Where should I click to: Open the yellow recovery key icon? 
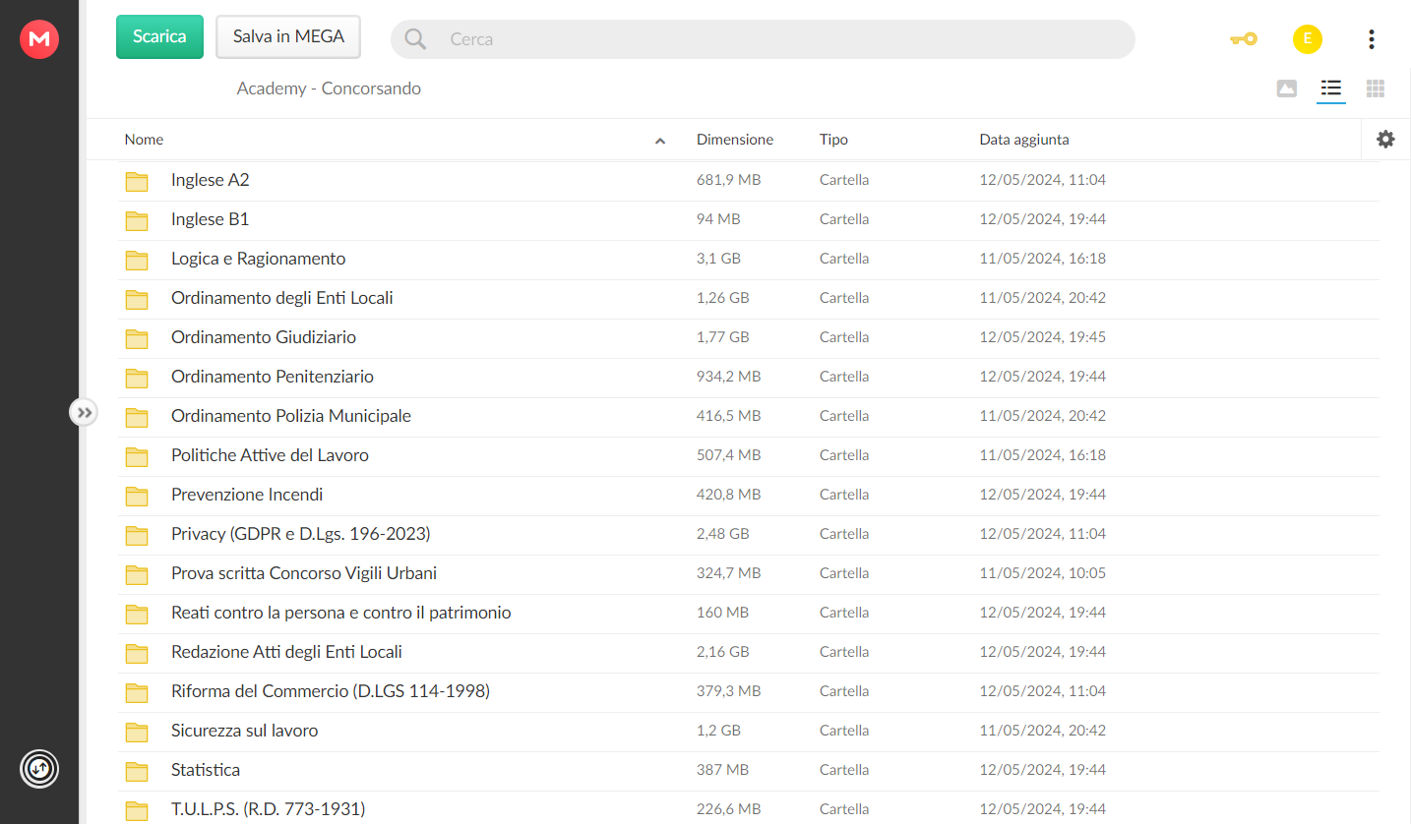click(x=1244, y=39)
